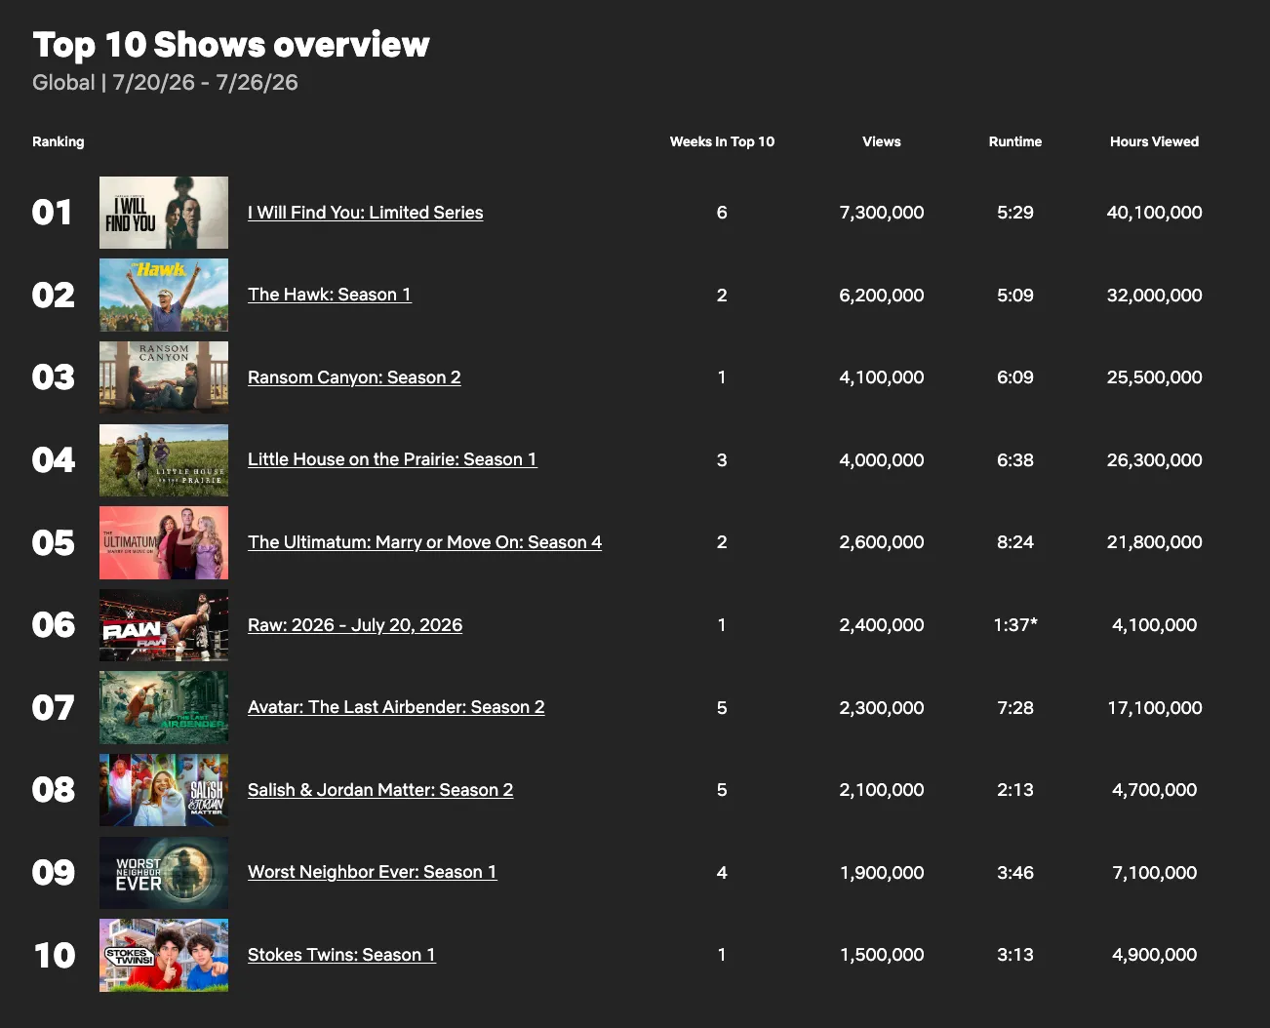Click the Global date range subtitle

(165, 83)
